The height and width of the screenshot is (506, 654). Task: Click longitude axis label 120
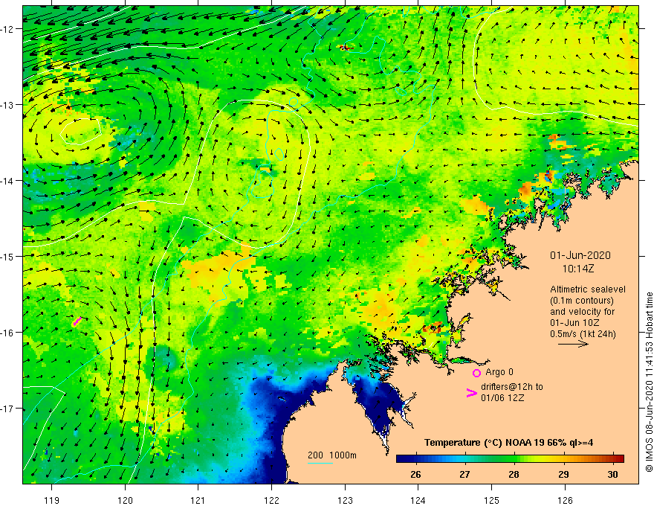125,500
